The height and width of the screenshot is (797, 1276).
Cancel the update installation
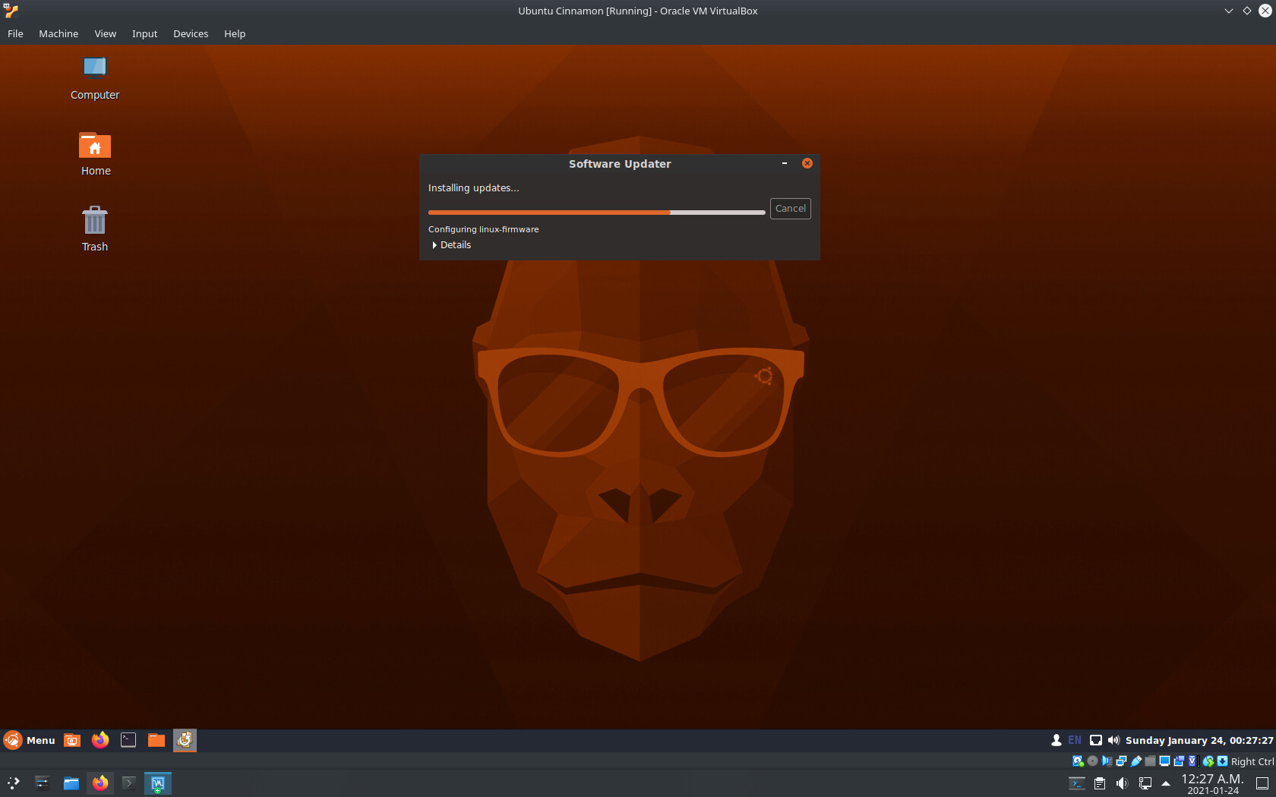[x=790, y=209]
